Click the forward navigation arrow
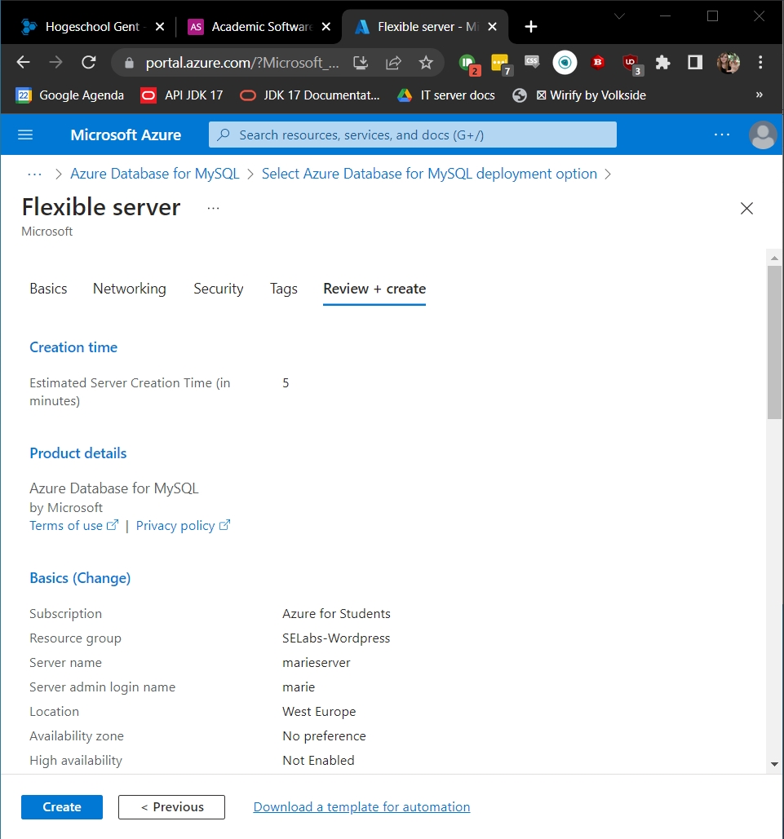 55,63
